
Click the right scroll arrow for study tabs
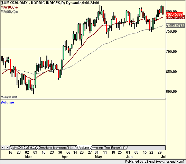pyautogui.click(x=7, y=147)
